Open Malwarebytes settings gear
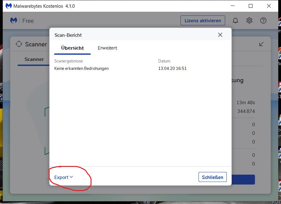The height and width of the screenshot is (204, 281). [249, 20]
